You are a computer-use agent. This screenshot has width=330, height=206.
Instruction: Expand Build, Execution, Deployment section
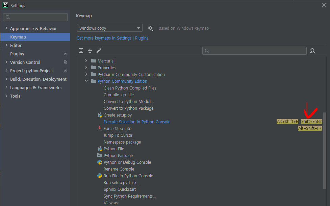coord(6,79)
